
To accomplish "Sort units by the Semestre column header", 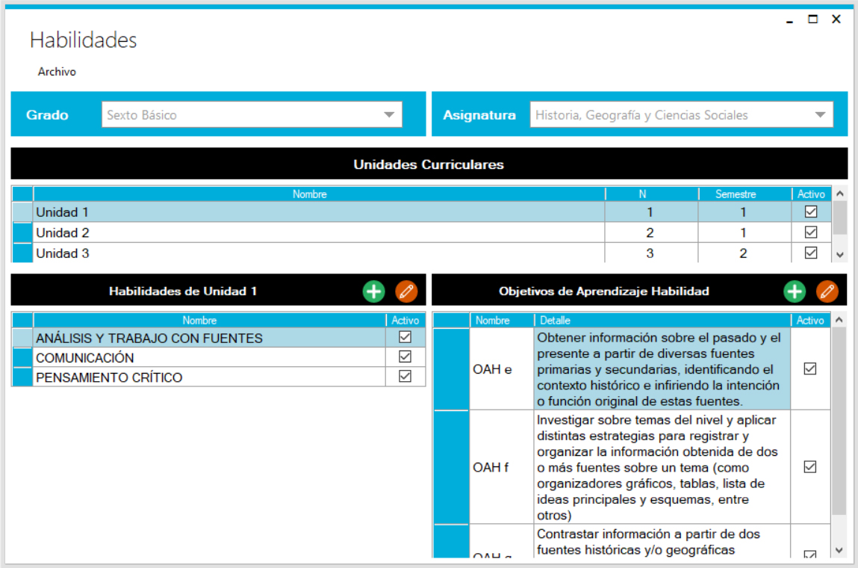I will 745,194.
